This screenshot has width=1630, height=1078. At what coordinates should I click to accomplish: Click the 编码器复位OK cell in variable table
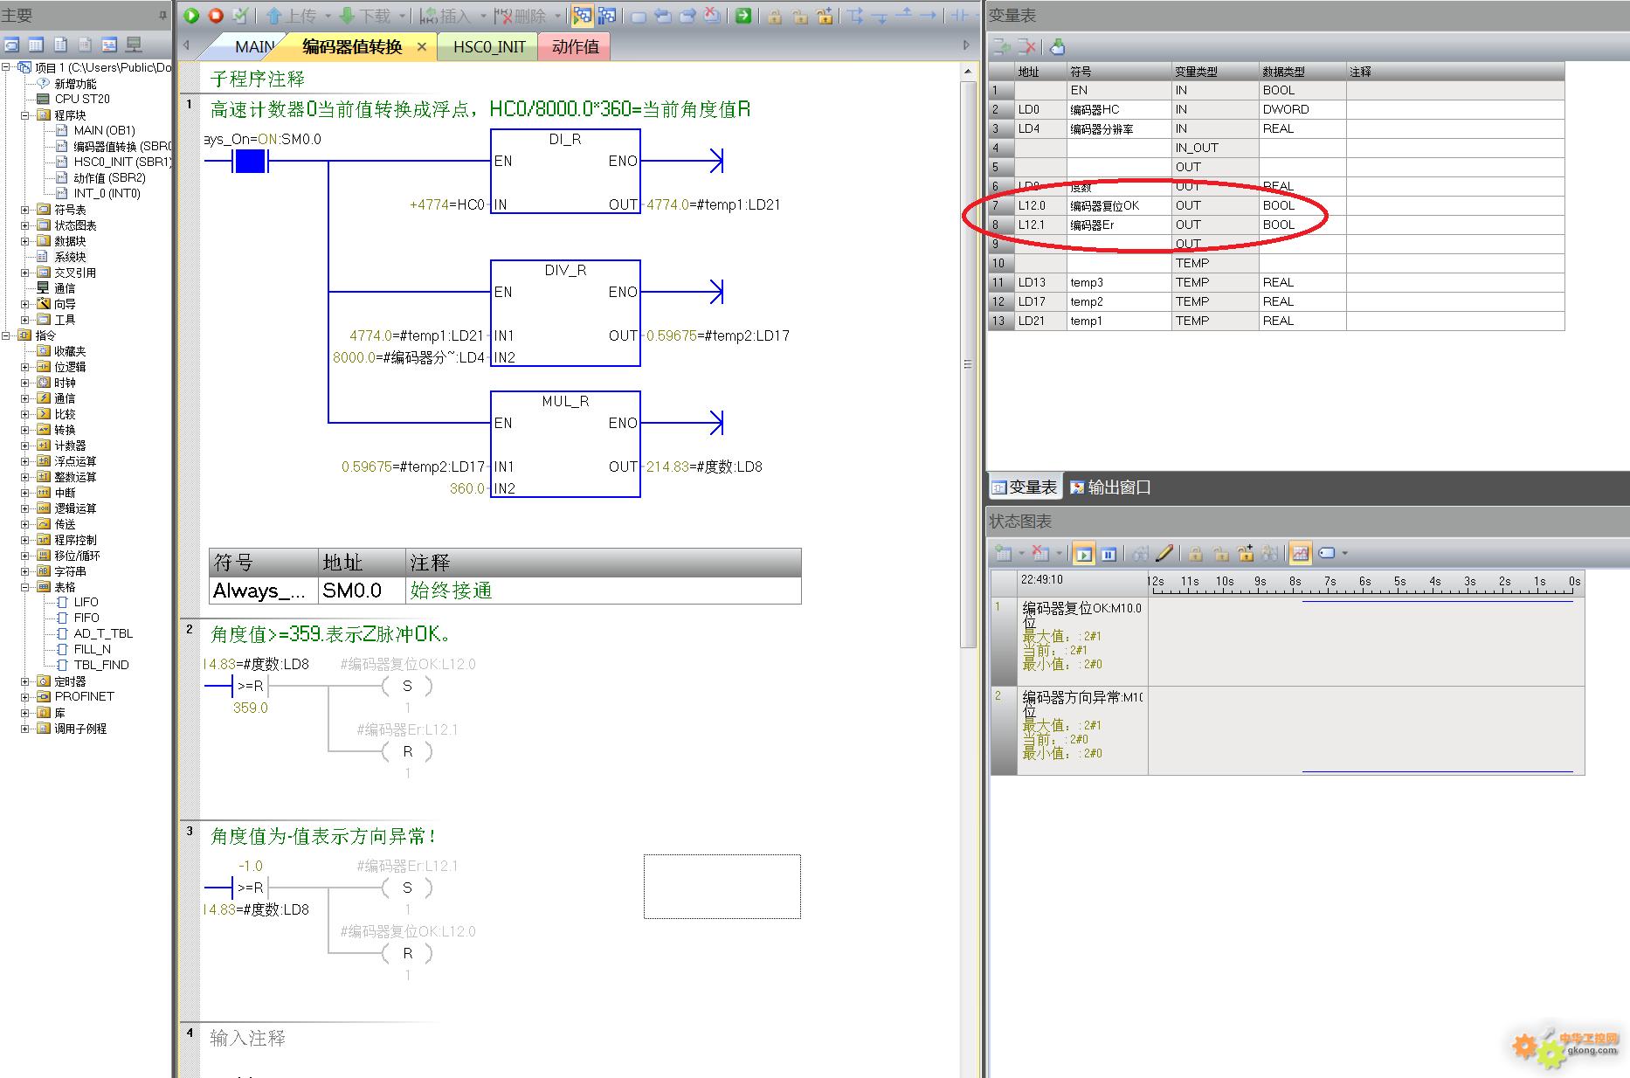click(1119, 206)
